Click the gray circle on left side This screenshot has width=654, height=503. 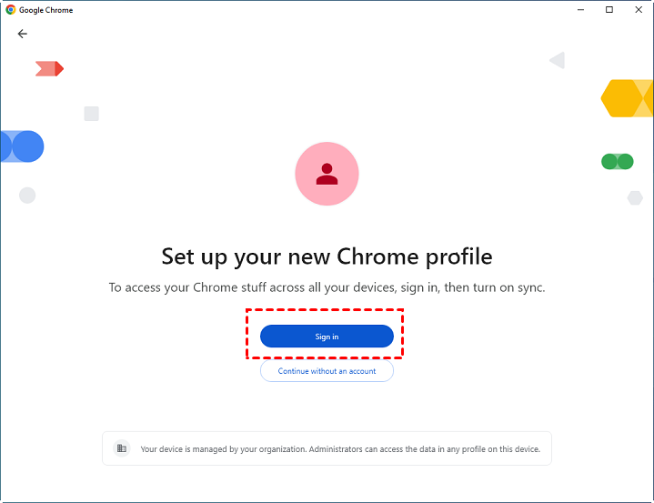(27, 195)
